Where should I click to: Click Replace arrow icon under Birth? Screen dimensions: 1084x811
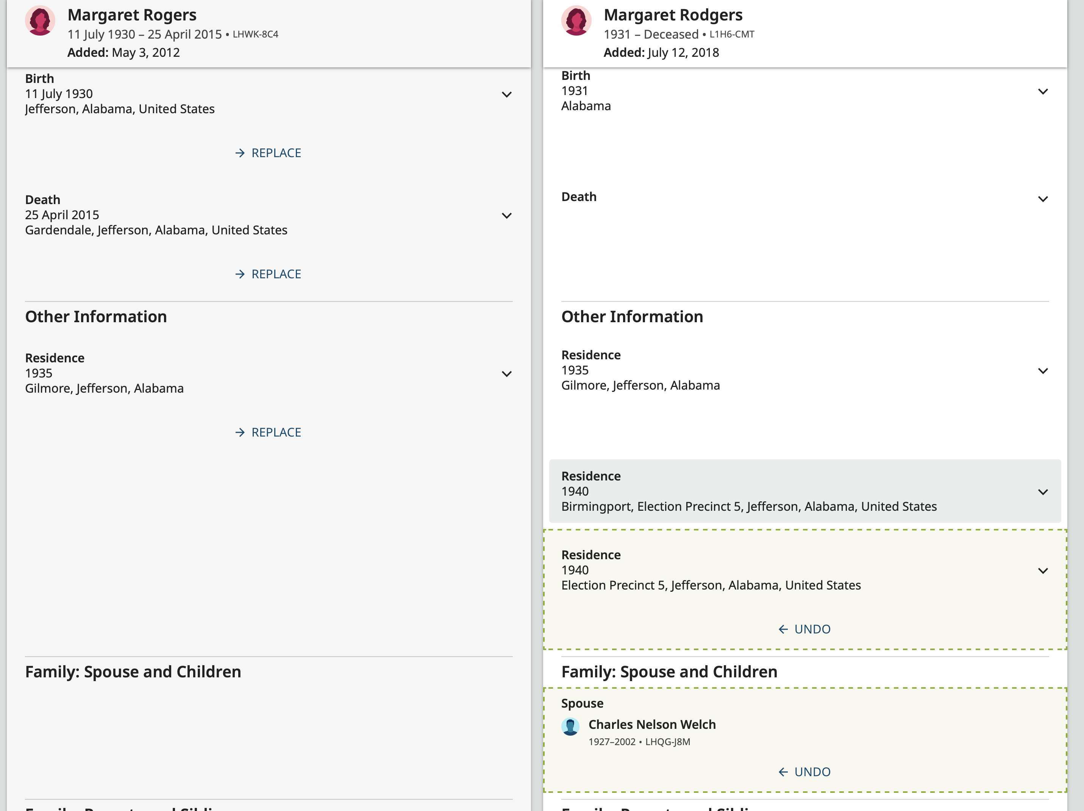[240, 153]
